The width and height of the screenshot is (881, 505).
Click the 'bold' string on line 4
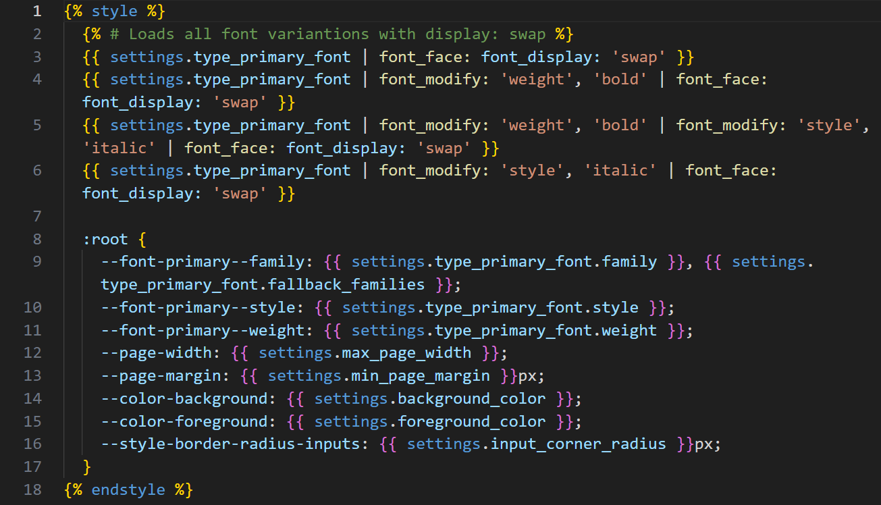point(620,80)
